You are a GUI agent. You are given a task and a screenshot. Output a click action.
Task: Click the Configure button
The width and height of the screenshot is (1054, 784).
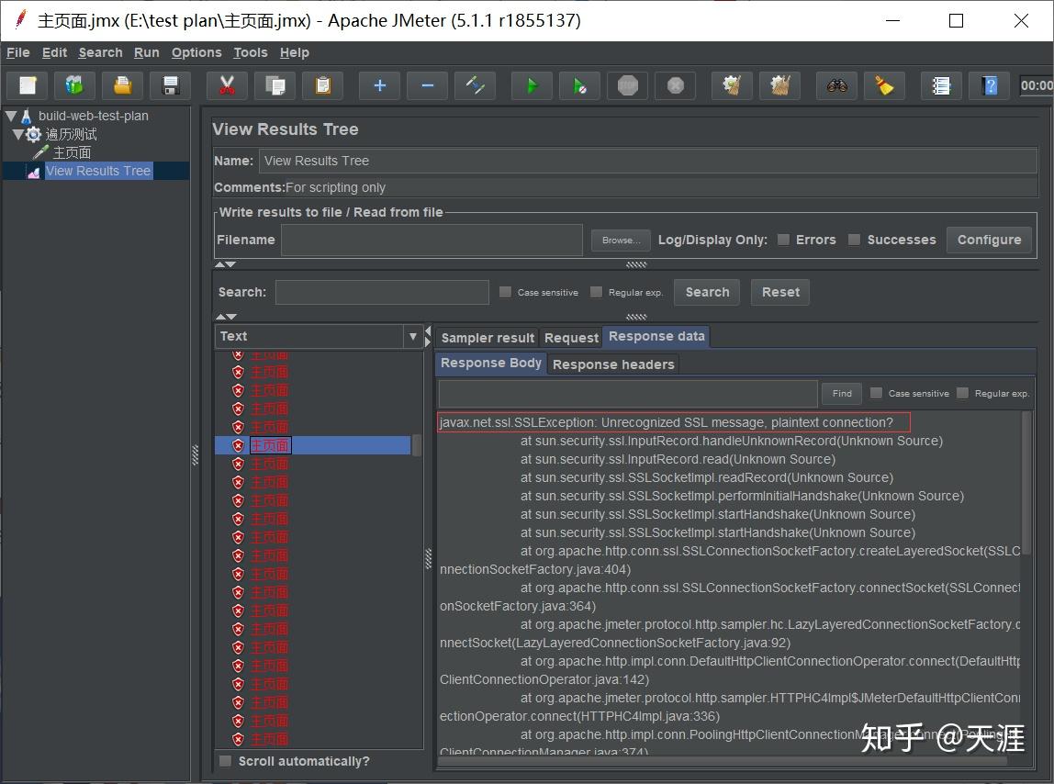989,240
